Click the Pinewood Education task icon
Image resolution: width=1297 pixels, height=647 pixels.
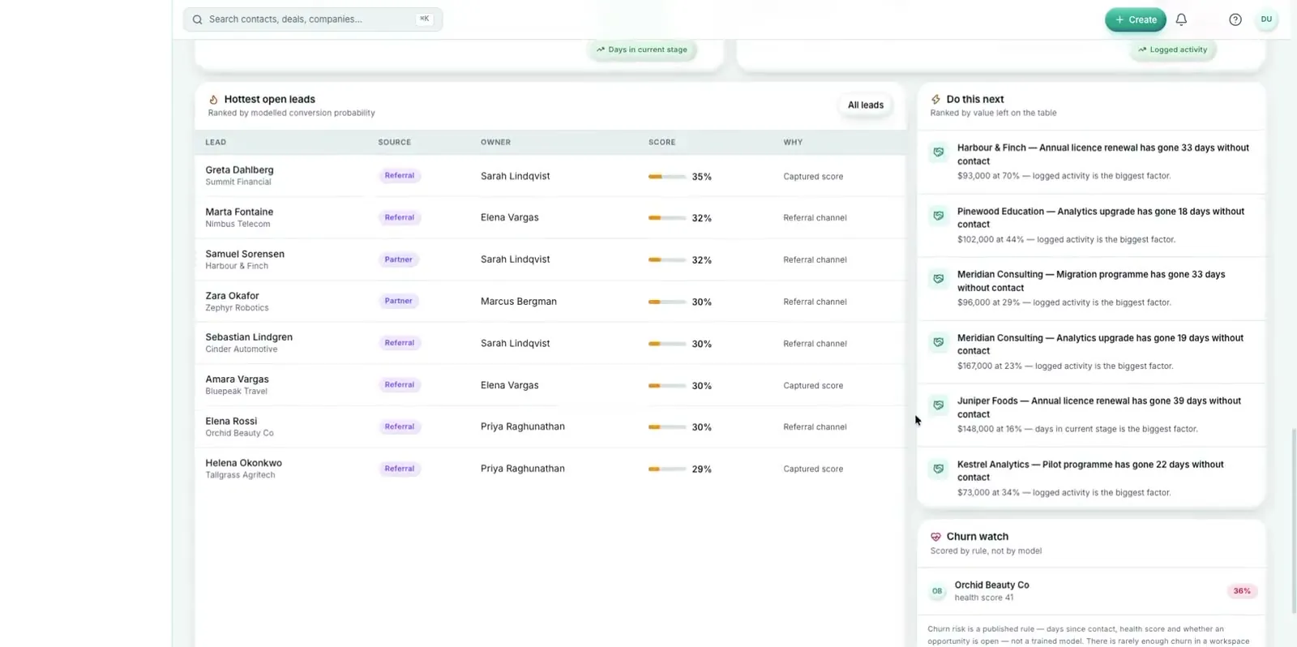[939, 216]
